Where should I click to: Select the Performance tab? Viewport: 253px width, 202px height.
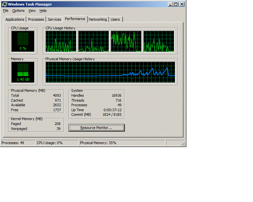coord(75,19)
